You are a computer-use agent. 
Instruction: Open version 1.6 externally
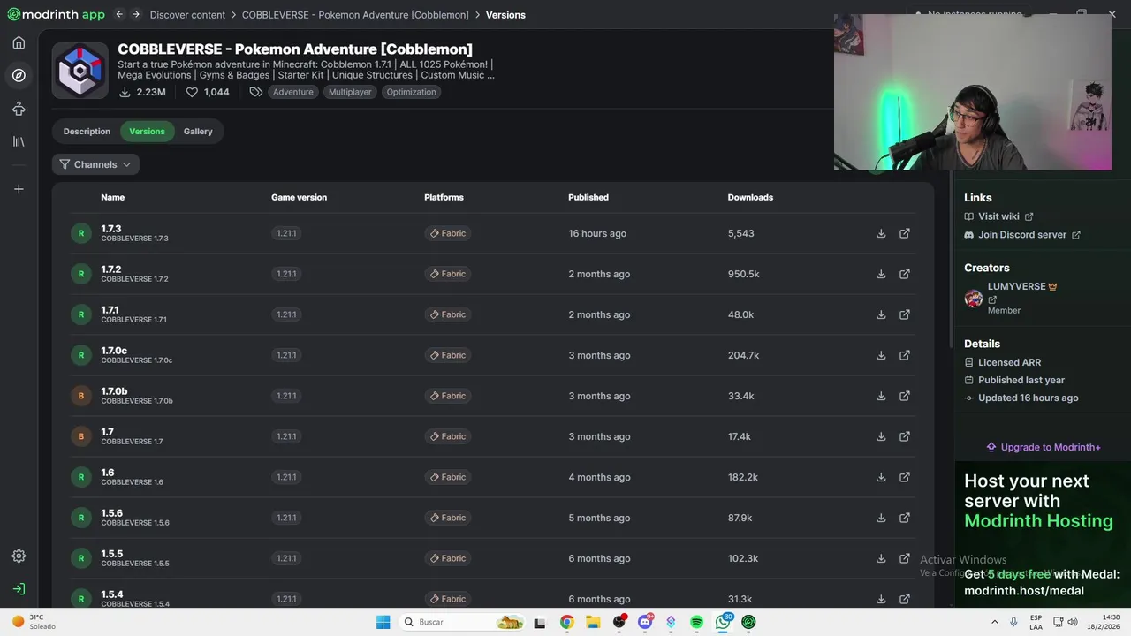pyautogui.click(x=905, y=477)
